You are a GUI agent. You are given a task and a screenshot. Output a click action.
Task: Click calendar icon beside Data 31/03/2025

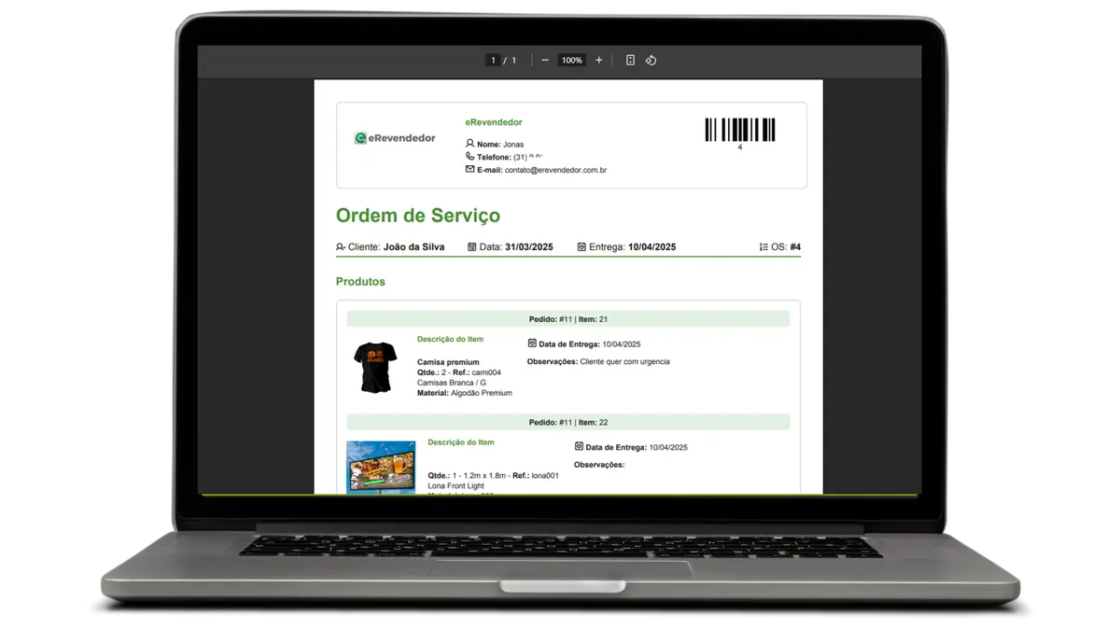coord(472,247)
